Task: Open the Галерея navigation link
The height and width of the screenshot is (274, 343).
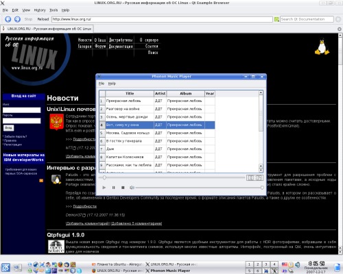Action: (84, 46)
